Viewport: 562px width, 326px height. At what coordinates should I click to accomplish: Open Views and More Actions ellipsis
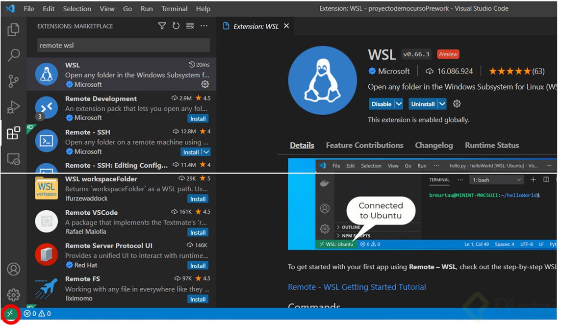pos(204,26)
